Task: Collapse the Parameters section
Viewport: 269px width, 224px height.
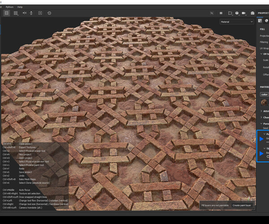Action: [x=261, y=124]
